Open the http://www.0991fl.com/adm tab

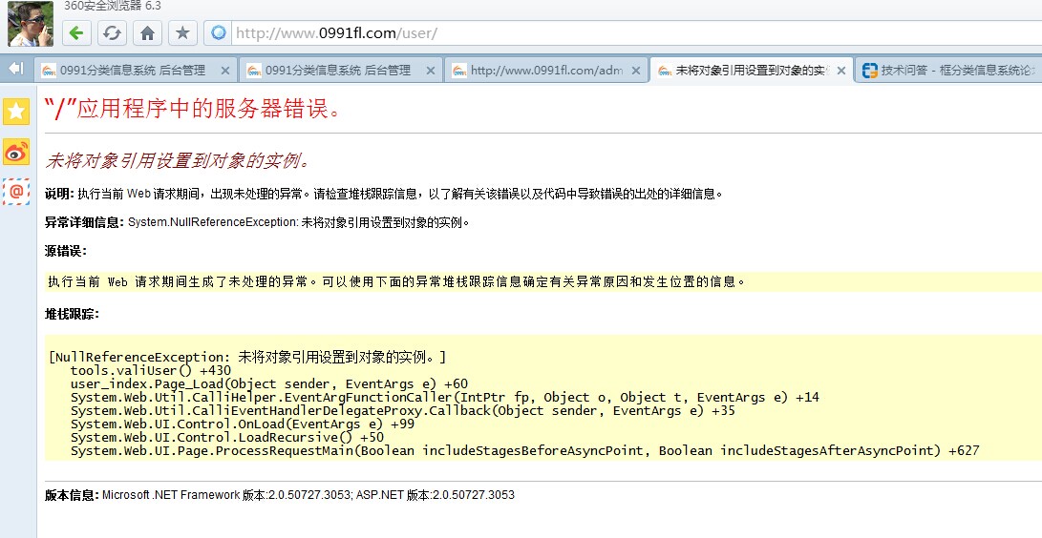(545, 71)
